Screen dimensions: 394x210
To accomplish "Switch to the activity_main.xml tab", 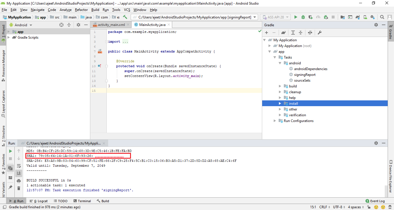I will (111, 25).
